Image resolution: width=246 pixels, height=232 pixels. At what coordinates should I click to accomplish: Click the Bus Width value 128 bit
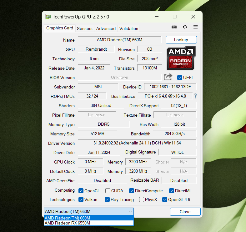click(179, 124)
